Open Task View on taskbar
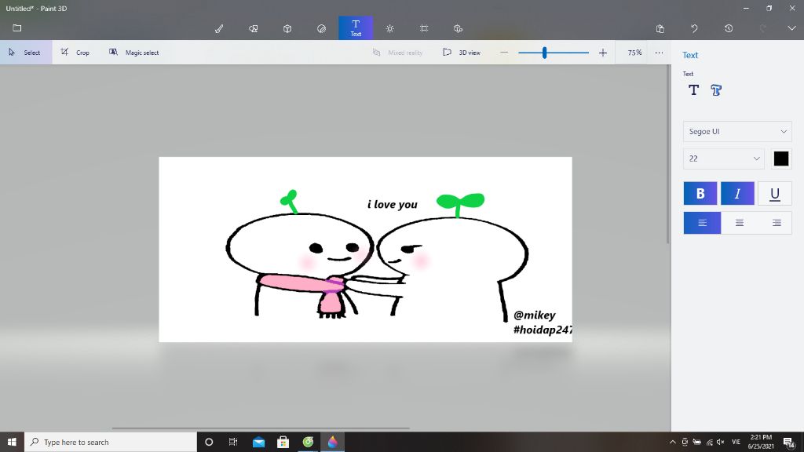This screenshot has height=452, width=804. point(233,442)
